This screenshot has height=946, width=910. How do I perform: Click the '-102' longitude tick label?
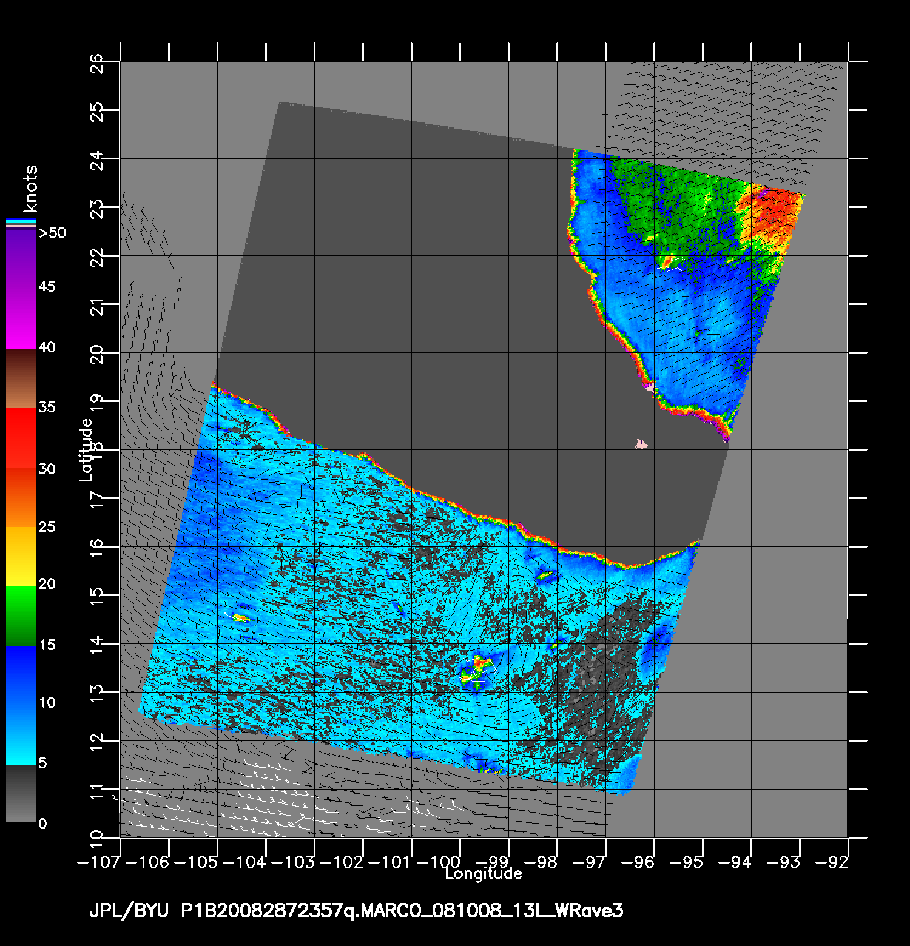tap(342, 862)
